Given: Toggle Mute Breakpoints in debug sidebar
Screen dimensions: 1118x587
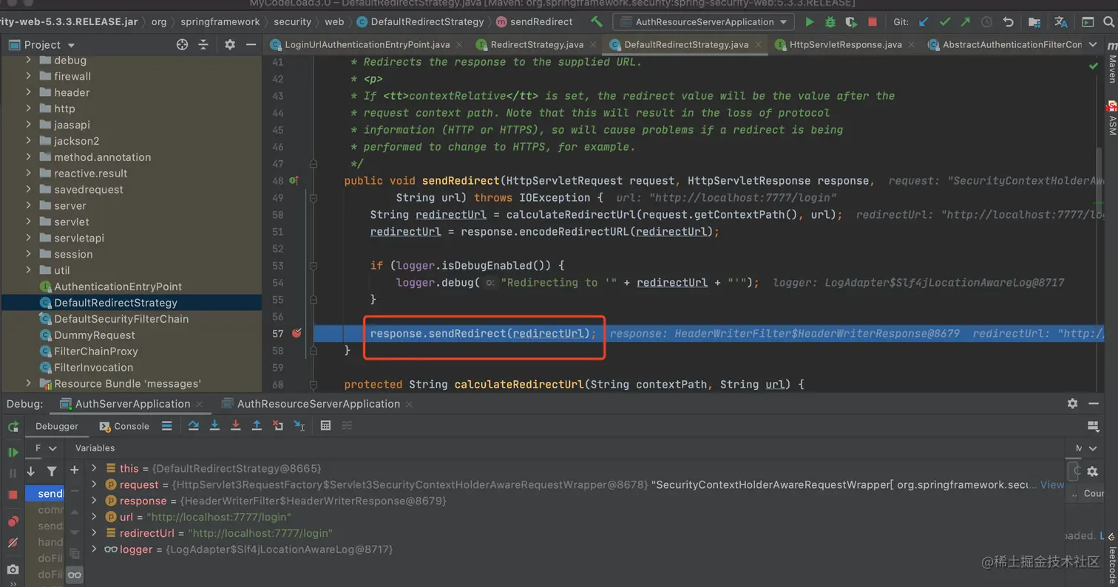Looking at the screenshot, I should click(13, 543).
